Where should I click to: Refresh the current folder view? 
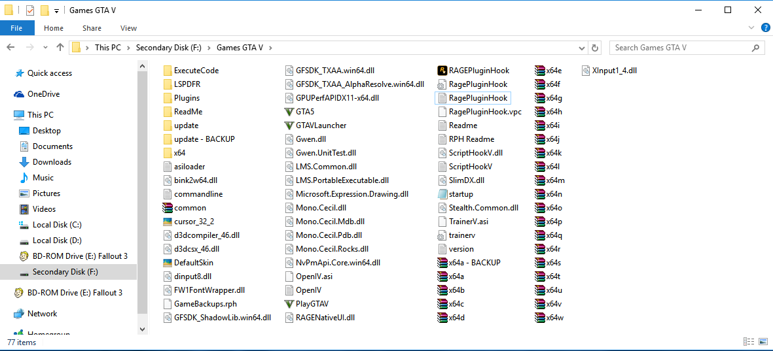coord(594,48)
